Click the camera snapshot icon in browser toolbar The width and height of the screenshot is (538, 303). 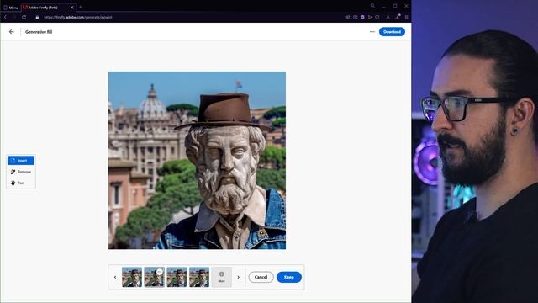pyautogui.click(x=355, y=17)
